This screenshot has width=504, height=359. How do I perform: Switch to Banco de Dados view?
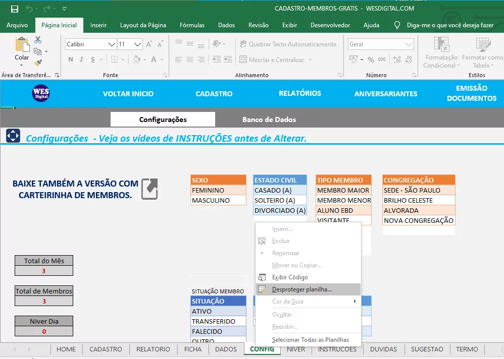tap(269, 119)
